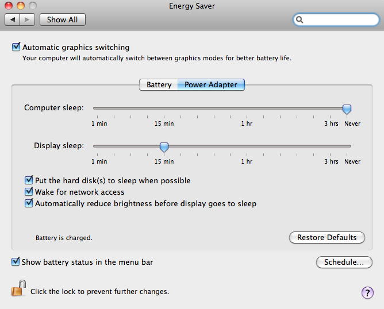384x309 pixels.
Task: Click the 3 hrs label under Computer sleep
Action: 331,123
